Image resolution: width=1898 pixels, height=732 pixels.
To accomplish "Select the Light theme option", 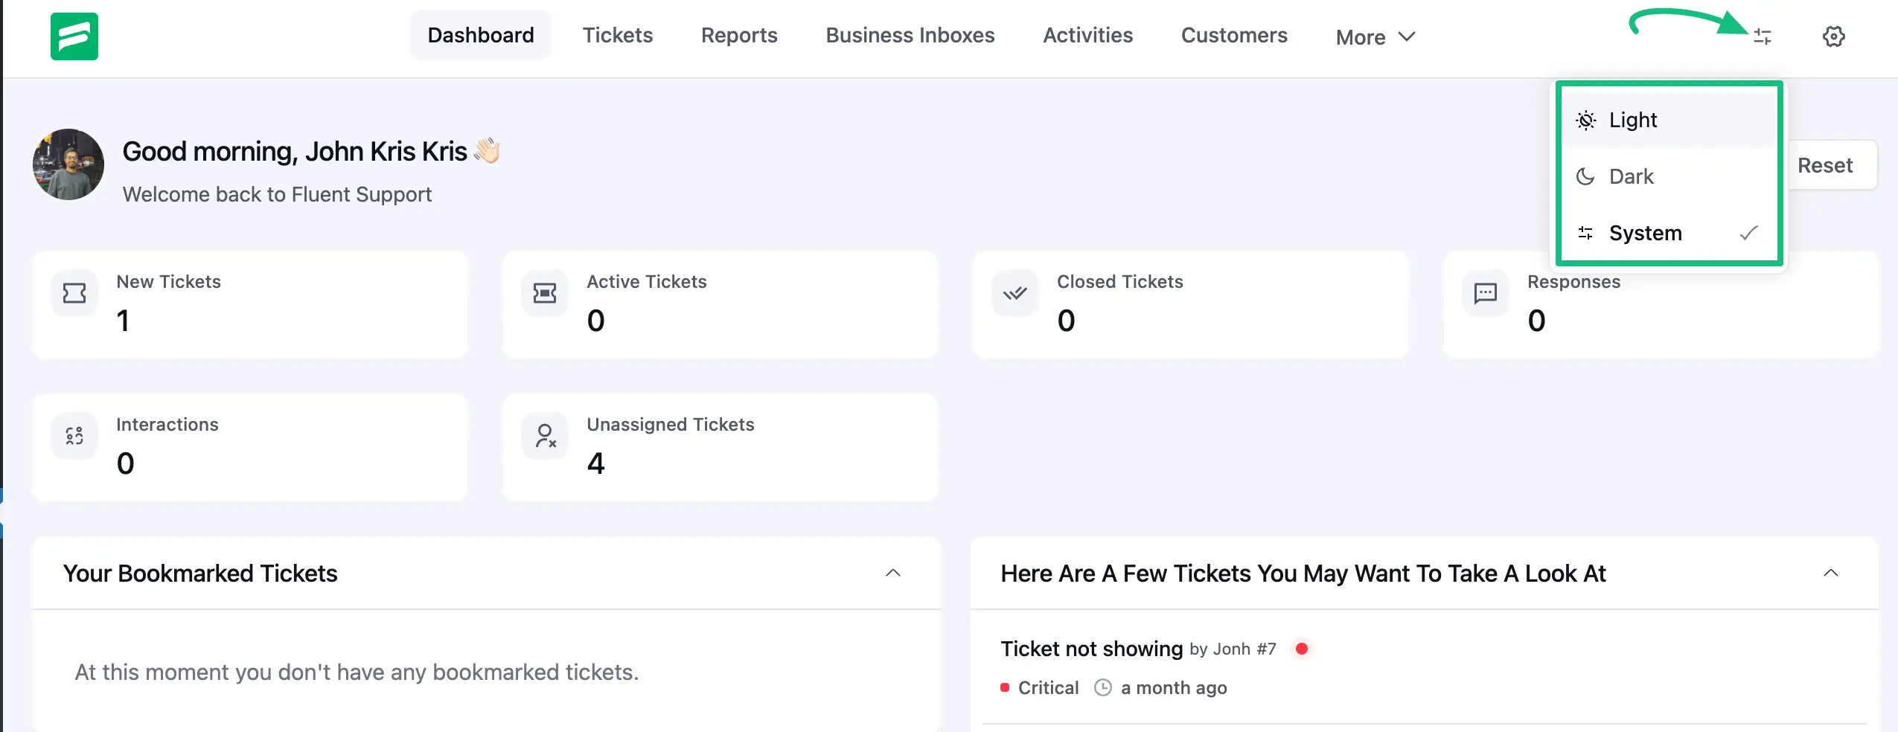I will [x=1633, y=119].
